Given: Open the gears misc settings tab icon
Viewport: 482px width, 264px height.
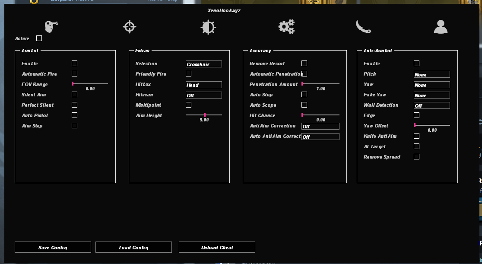Looking at the screenshot, I should [286, 27].
